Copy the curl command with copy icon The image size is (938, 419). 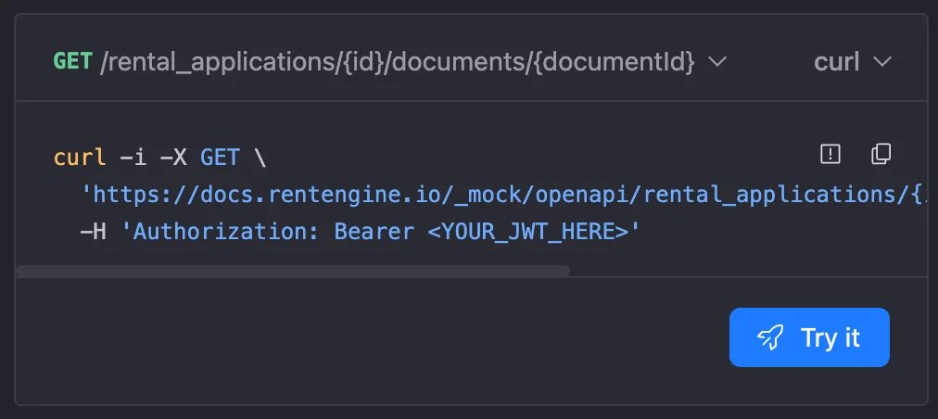click(x=881, y=155)
